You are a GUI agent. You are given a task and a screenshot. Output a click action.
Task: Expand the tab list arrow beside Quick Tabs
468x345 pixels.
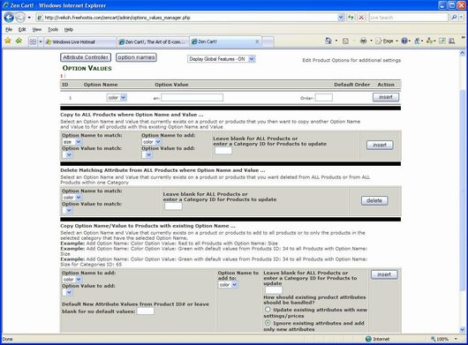41,41
